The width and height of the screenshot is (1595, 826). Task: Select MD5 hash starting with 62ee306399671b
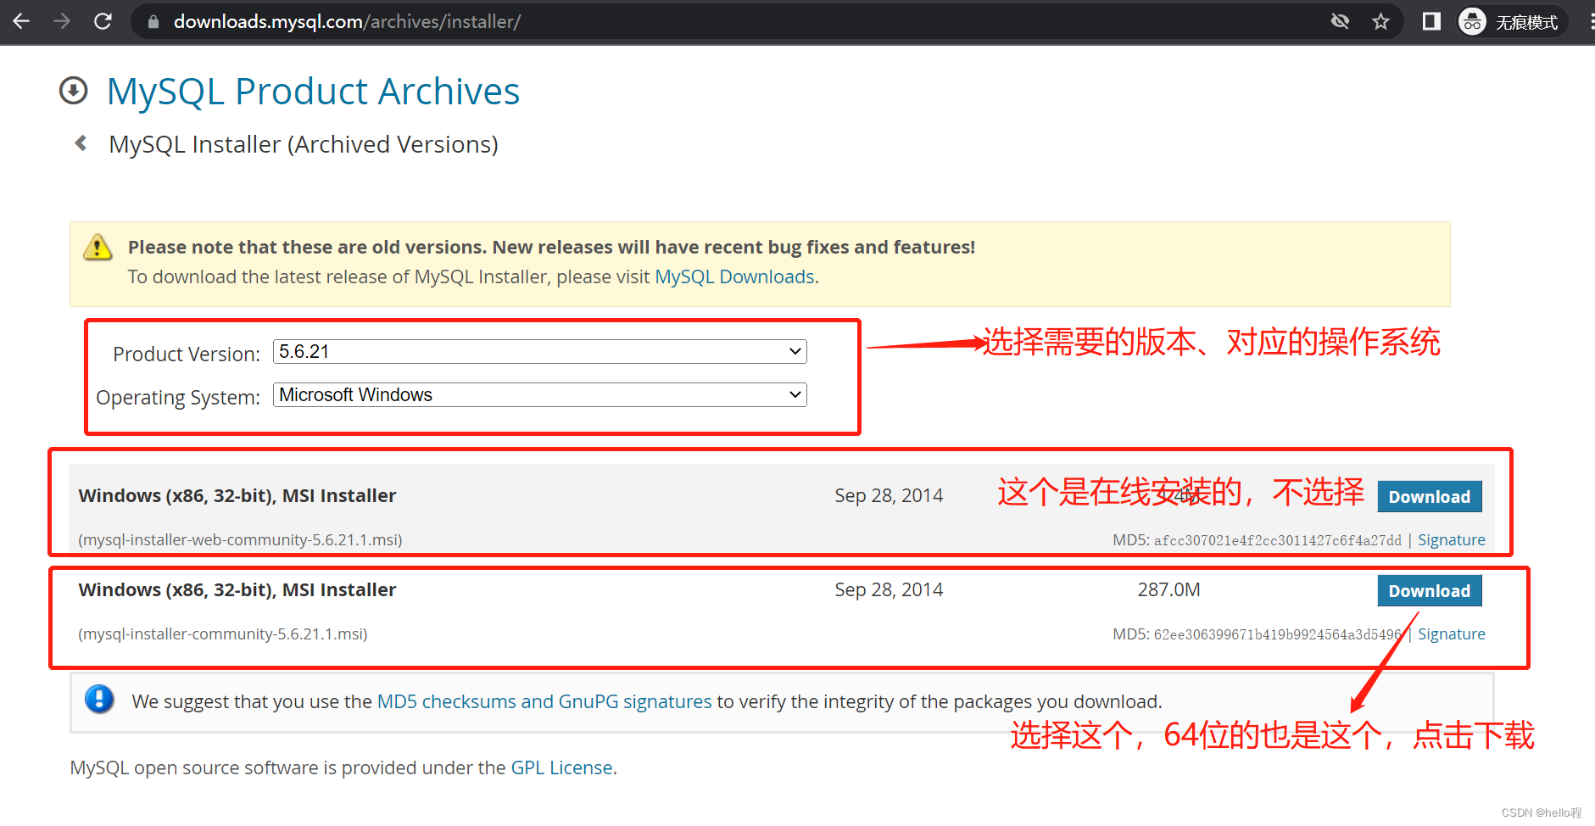(x=1277, y=635)
